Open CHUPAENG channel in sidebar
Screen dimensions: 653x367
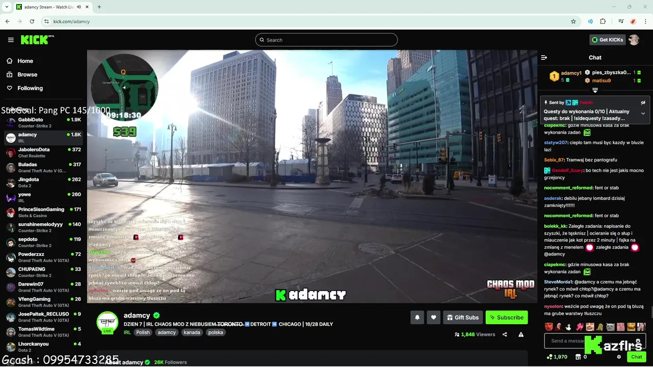[x=43, y=272]
